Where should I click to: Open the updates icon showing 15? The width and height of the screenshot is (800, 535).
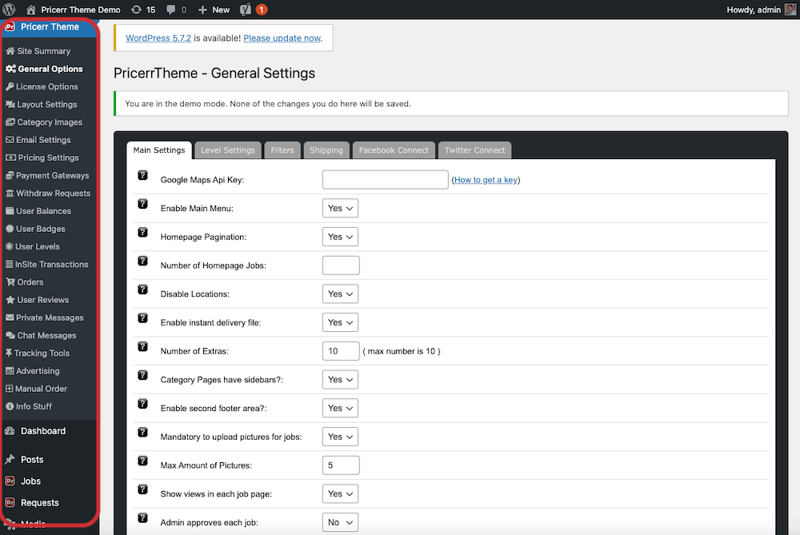(x=143, y=10)
